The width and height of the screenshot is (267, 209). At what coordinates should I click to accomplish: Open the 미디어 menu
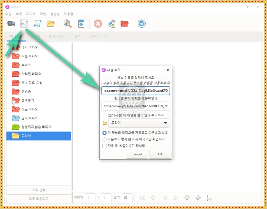coord(31,14)
